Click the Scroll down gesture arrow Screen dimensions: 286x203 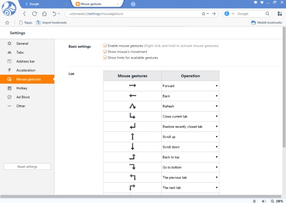133,146
